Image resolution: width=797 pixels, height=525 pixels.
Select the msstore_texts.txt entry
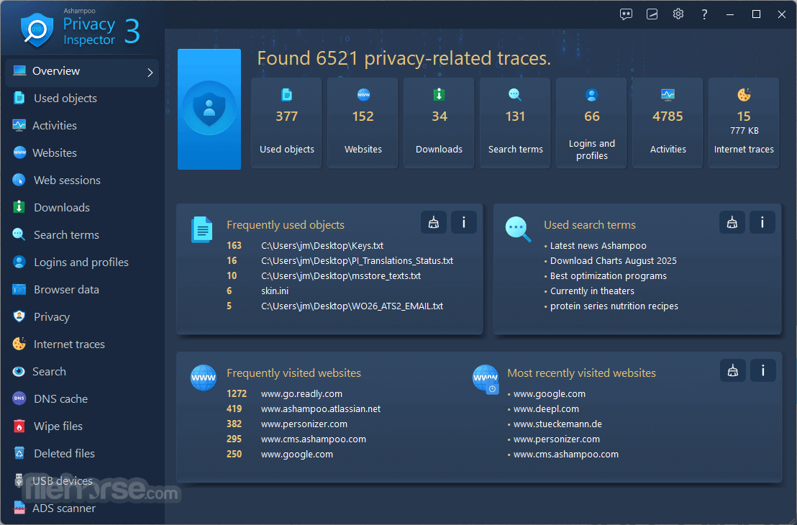[x=341, y=276]
